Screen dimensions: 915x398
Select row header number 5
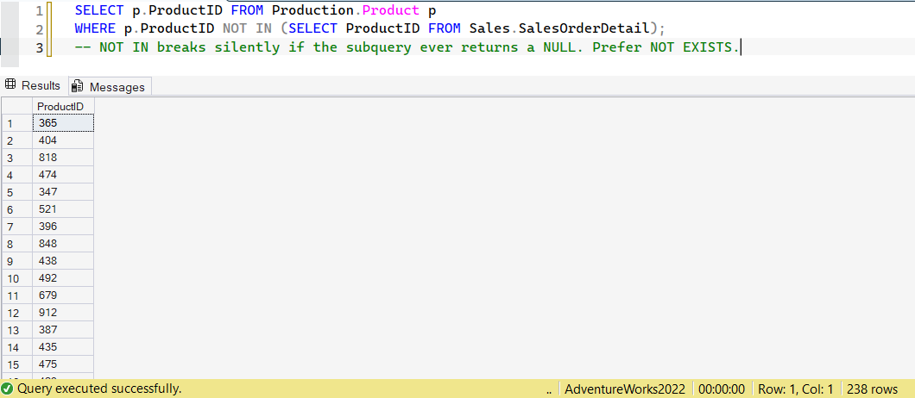coord(17,192)
